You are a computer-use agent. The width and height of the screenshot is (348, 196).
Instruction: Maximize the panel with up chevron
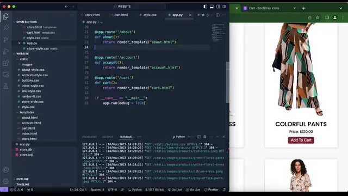217,137
